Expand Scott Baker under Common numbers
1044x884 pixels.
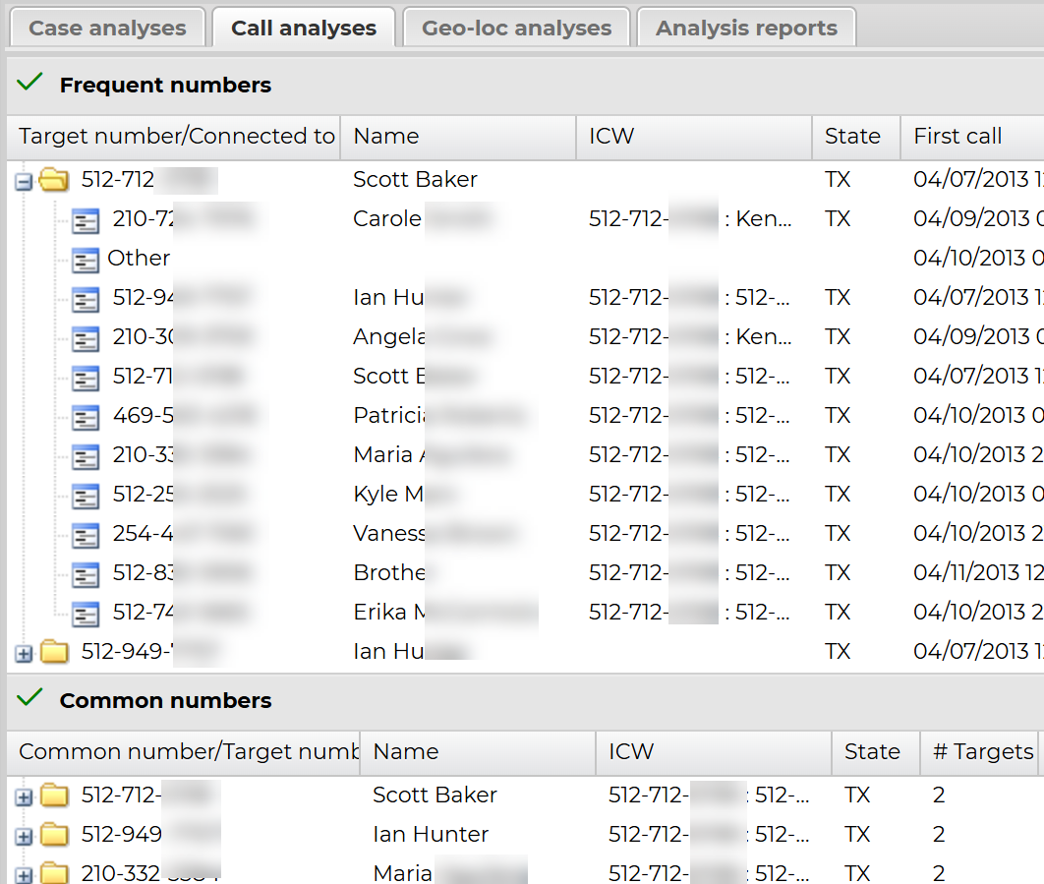[x=25, y=797]
